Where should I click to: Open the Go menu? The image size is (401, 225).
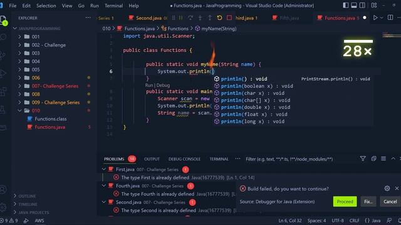click(81, 6)
